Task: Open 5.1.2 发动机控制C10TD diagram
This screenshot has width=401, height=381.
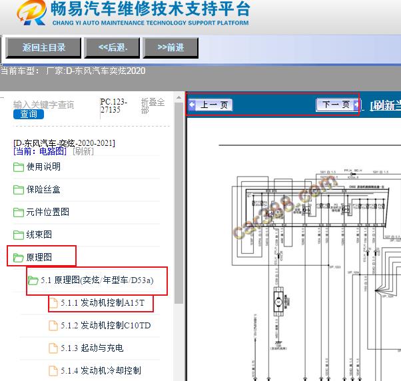Action: 106,326
